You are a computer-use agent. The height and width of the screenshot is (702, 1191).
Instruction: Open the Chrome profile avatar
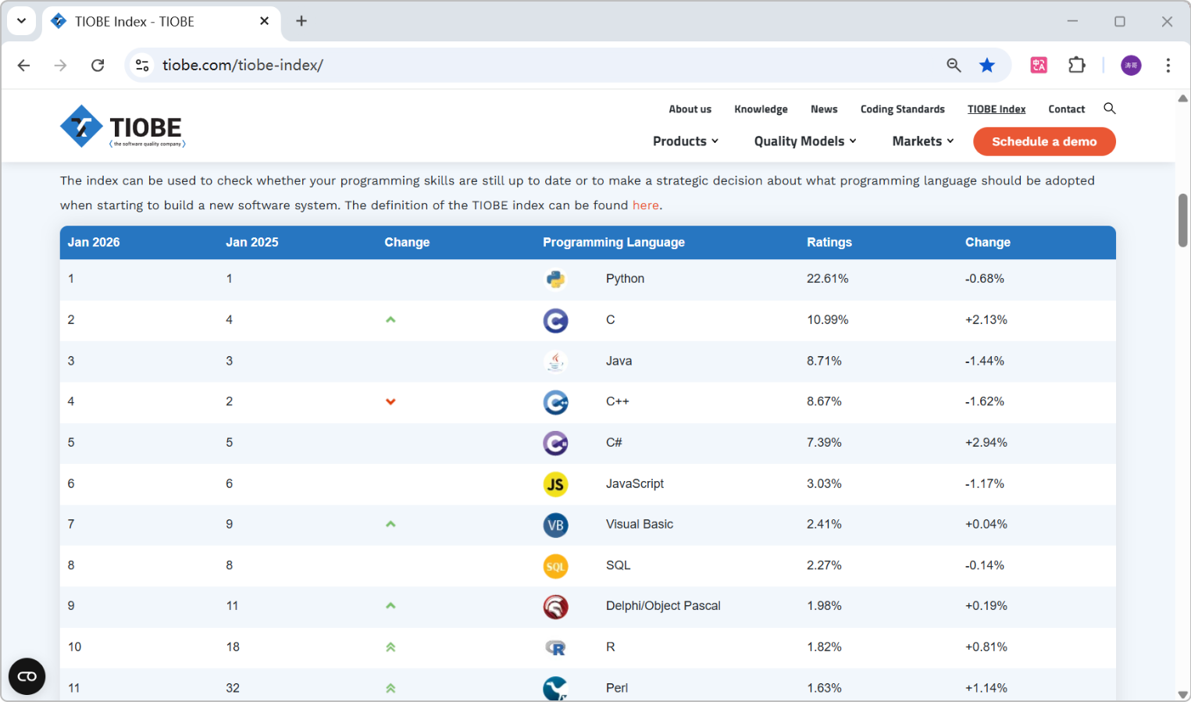[x=1131, y=66]
